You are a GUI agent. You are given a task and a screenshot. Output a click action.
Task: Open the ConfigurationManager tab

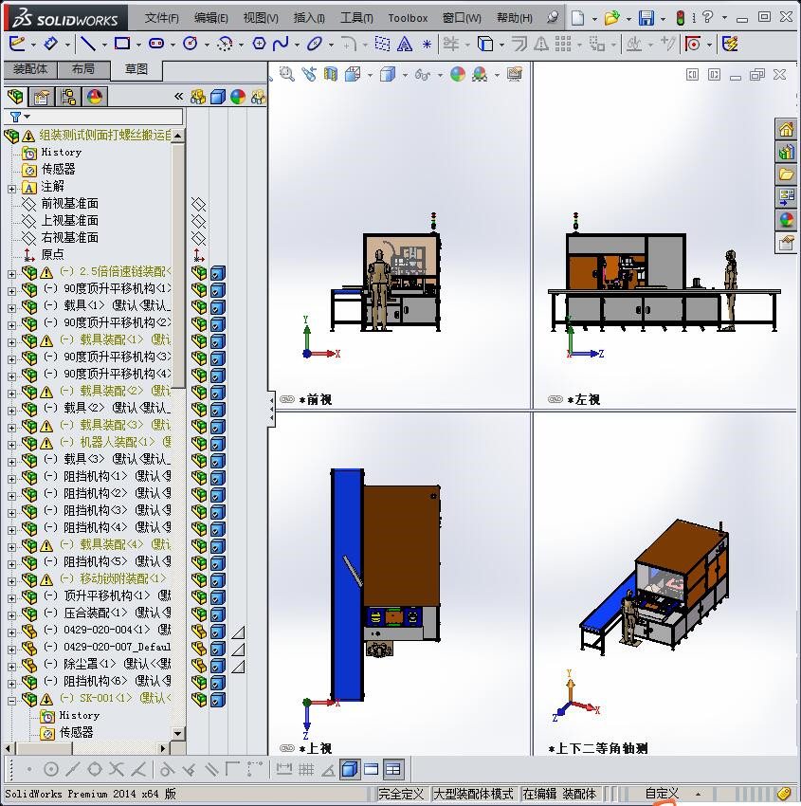(x=68, y=97)
